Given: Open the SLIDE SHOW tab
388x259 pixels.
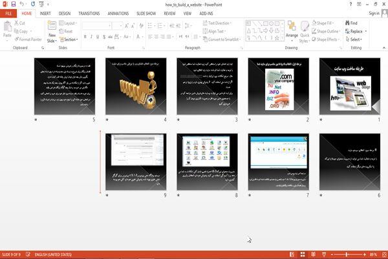Looking at the screenshot, I should coord(146,14).
